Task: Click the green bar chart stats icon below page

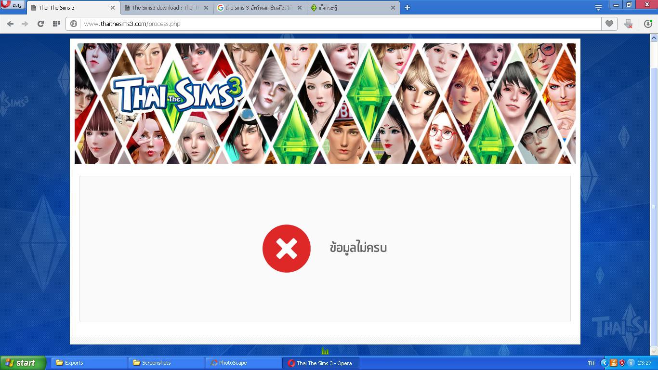Action: tap(325, 350)
